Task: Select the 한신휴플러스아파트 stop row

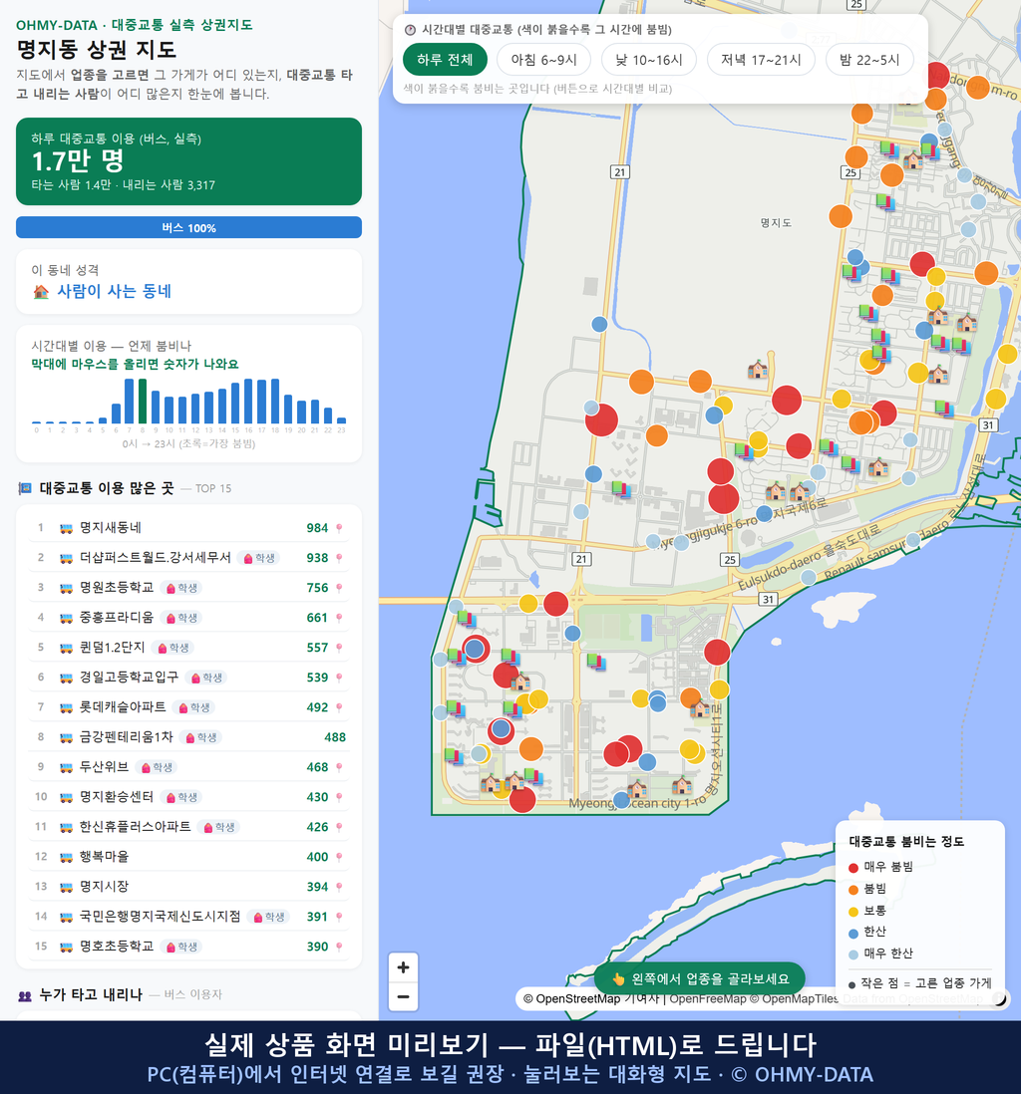Action: [x=188, y=827]
